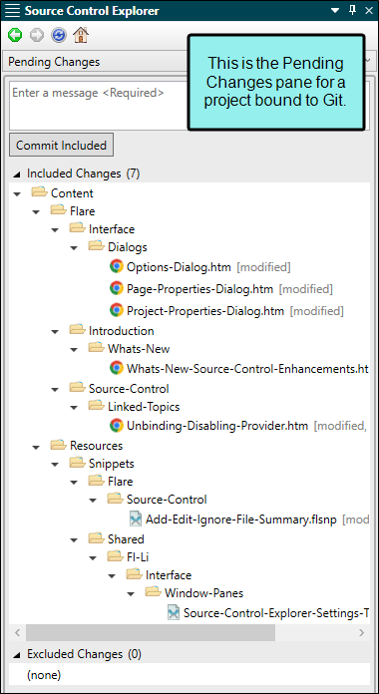Screen dimensions: 379x694
Task: Collapse the Linked-Topics folder arrow
Action: (74, 407)
